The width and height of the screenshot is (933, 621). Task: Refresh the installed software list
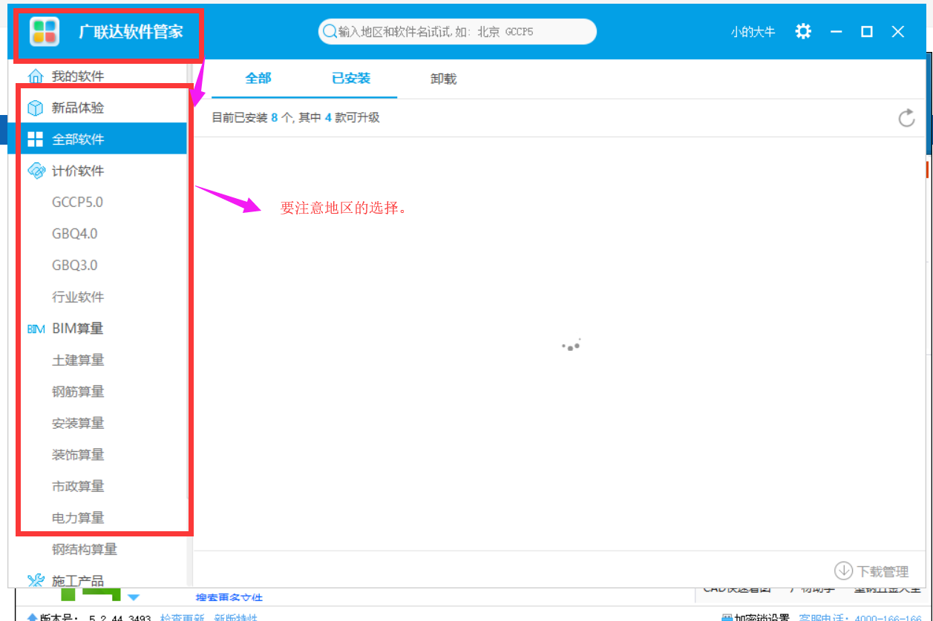906,118
